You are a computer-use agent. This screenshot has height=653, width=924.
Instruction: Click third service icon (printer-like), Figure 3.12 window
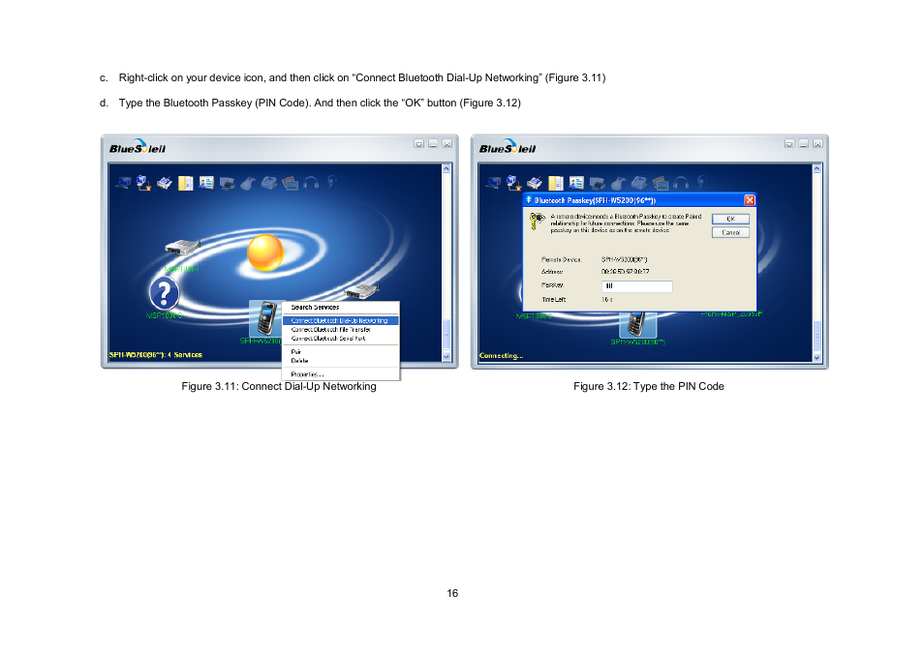point(535,183)
